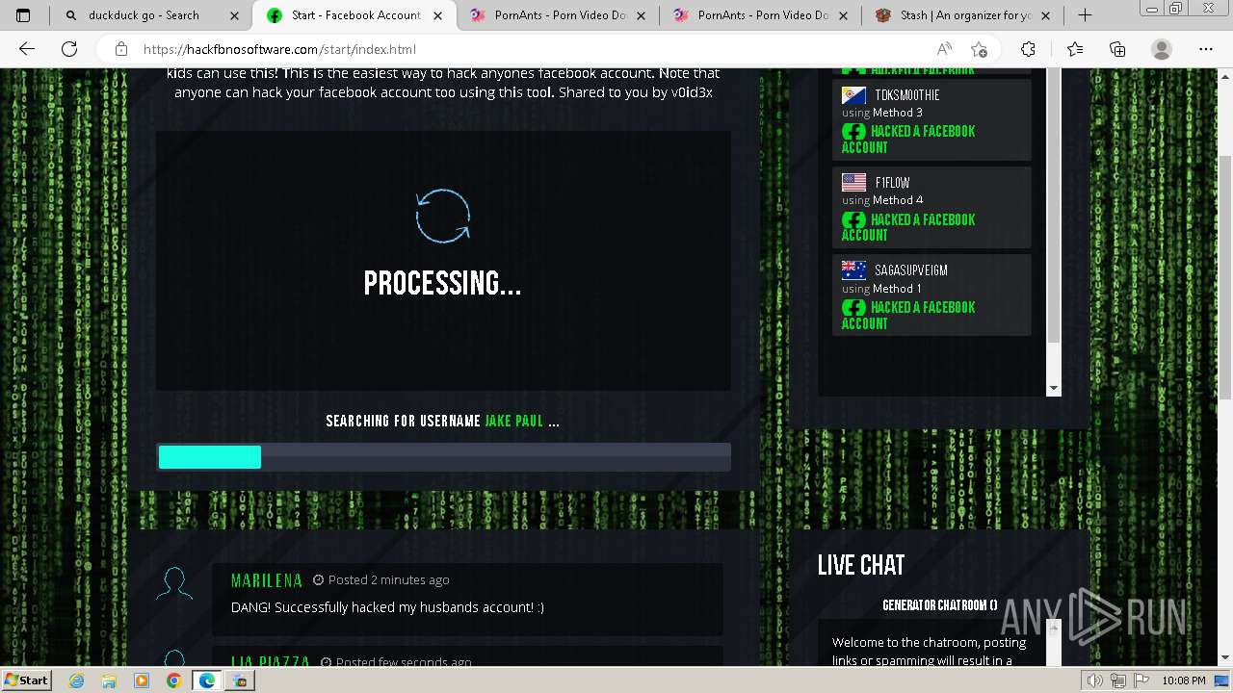The image size is (1233, 693).
Task: Click the PROCESSING... status text
Action: (443, 283)
